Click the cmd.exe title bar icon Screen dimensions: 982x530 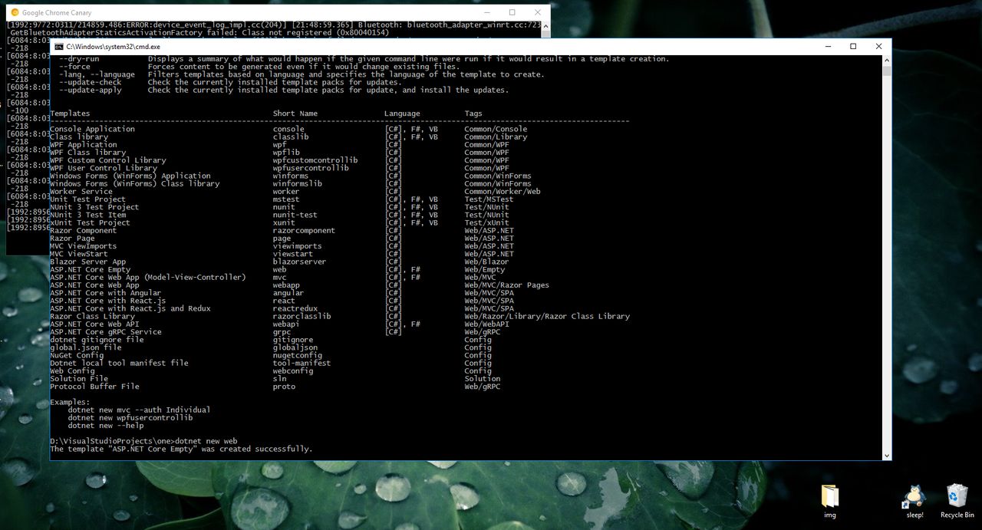59,47
